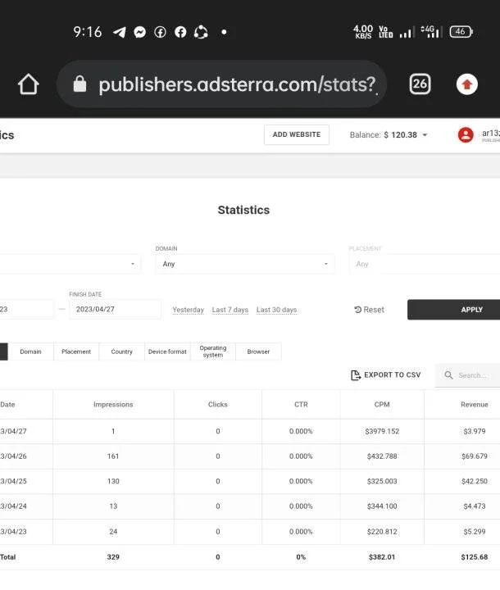Sort by the Clicks column header
Screen dimensions: 500x590
pyautogui.click(x=218, y=405)
